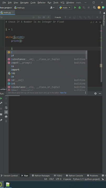Viewport: 106px width, 188px height.
Task: Expand hidden search toolbar items chevron
Action: click(x=97, y=17)
